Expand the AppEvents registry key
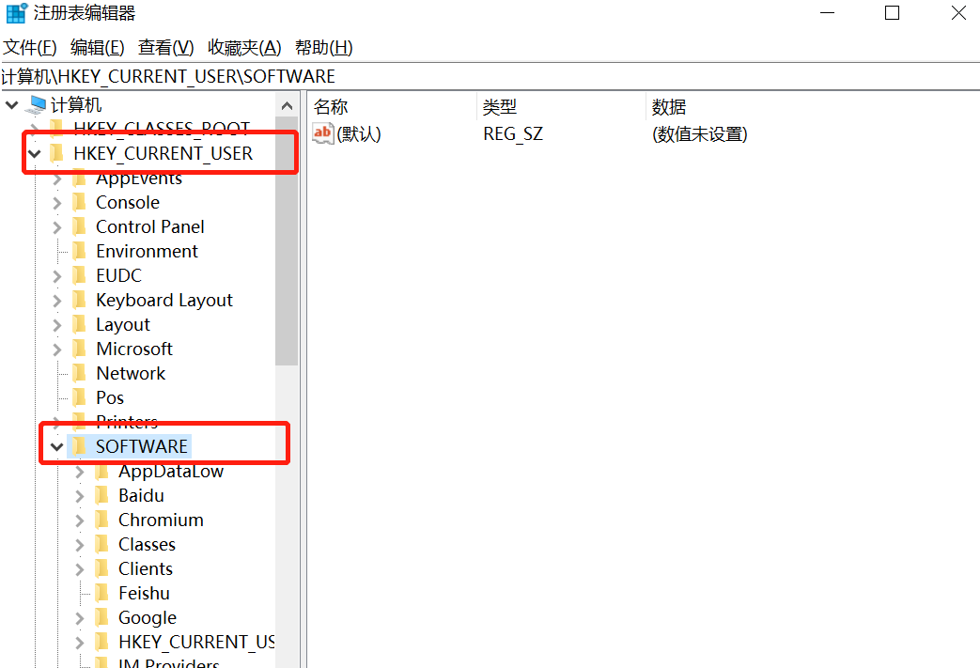The width and height of the screenshot is (980, 668). pyautogui.click(x=56, y=178)
